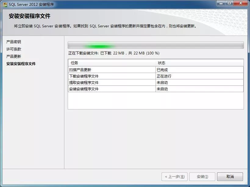This screenshot has width=250, height=187.
Task: Click the Cancel button labeled 取消
Action: point(230,176)
